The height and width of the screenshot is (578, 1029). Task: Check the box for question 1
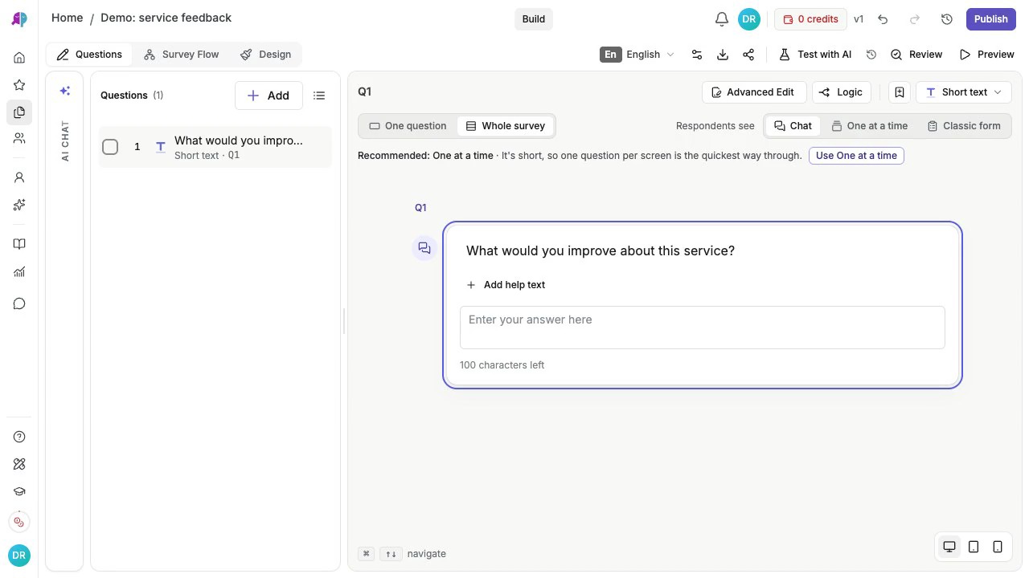(110, 147)
